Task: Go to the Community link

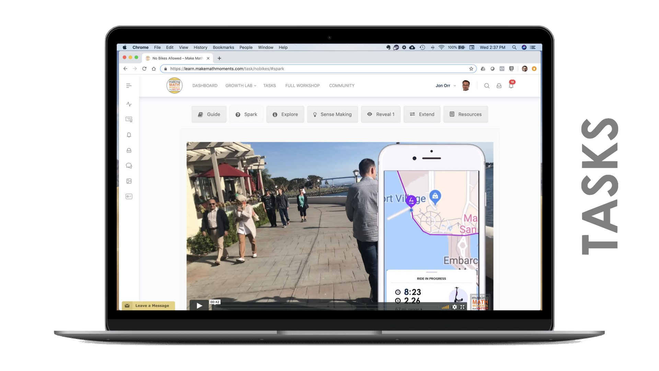Action: pos(342,86)
